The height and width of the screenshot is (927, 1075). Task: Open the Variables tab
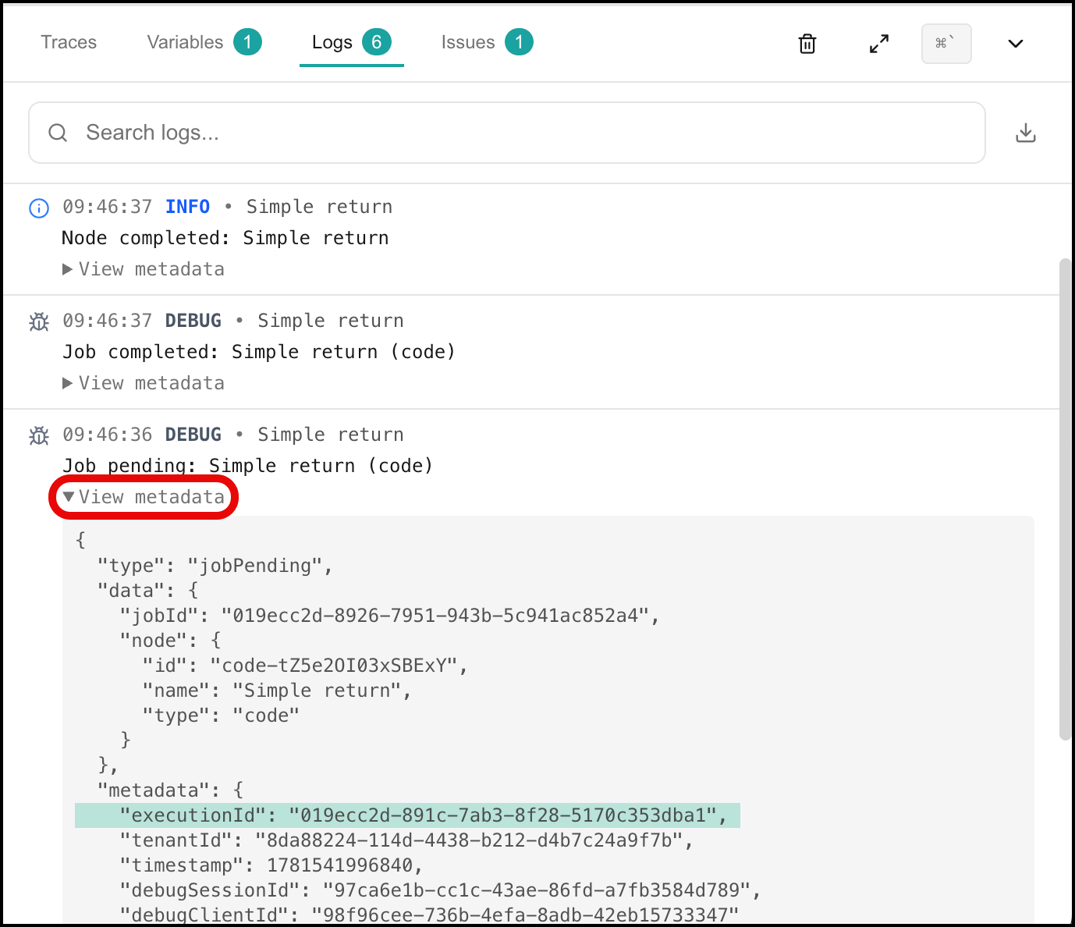click(x=204, y=42)
